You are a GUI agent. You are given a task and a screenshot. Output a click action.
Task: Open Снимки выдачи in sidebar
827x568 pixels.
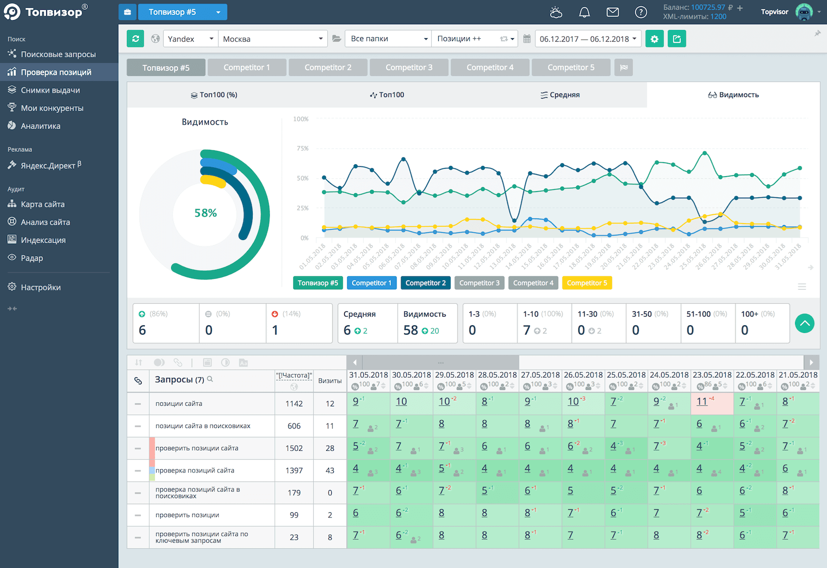pyautogui.click(x=59, y=90)
